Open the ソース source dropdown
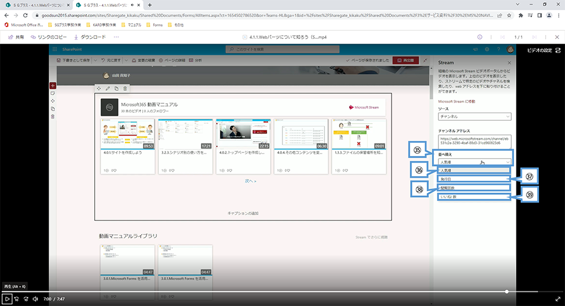Viewport: 565px width, 306px height. click(x=475, y=117)
